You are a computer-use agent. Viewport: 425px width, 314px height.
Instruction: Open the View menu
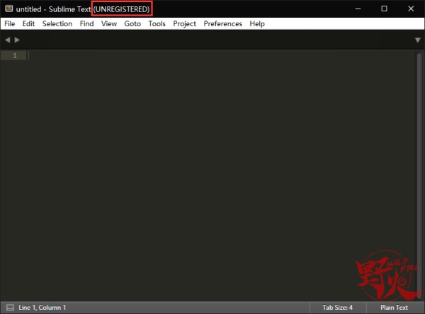point(109,23)
